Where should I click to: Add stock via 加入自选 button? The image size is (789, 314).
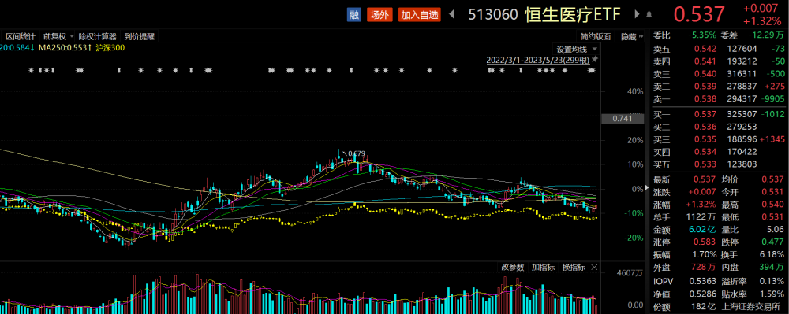pos(420,14)
